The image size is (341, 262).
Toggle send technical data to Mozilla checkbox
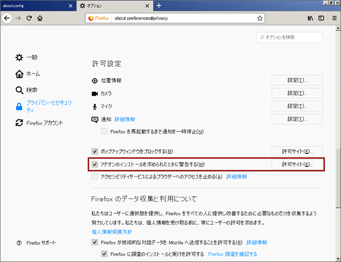point(95,242)
